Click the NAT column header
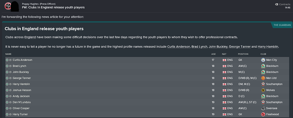Screen dimensions: 293x118 click(x=224, y=54)
